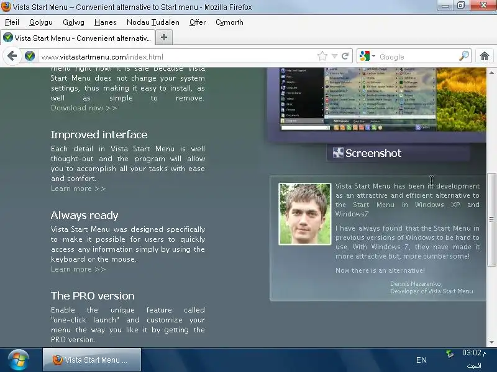Go to the Home page icon
This screenshot has height=372, width=497.
click(484, 56)
